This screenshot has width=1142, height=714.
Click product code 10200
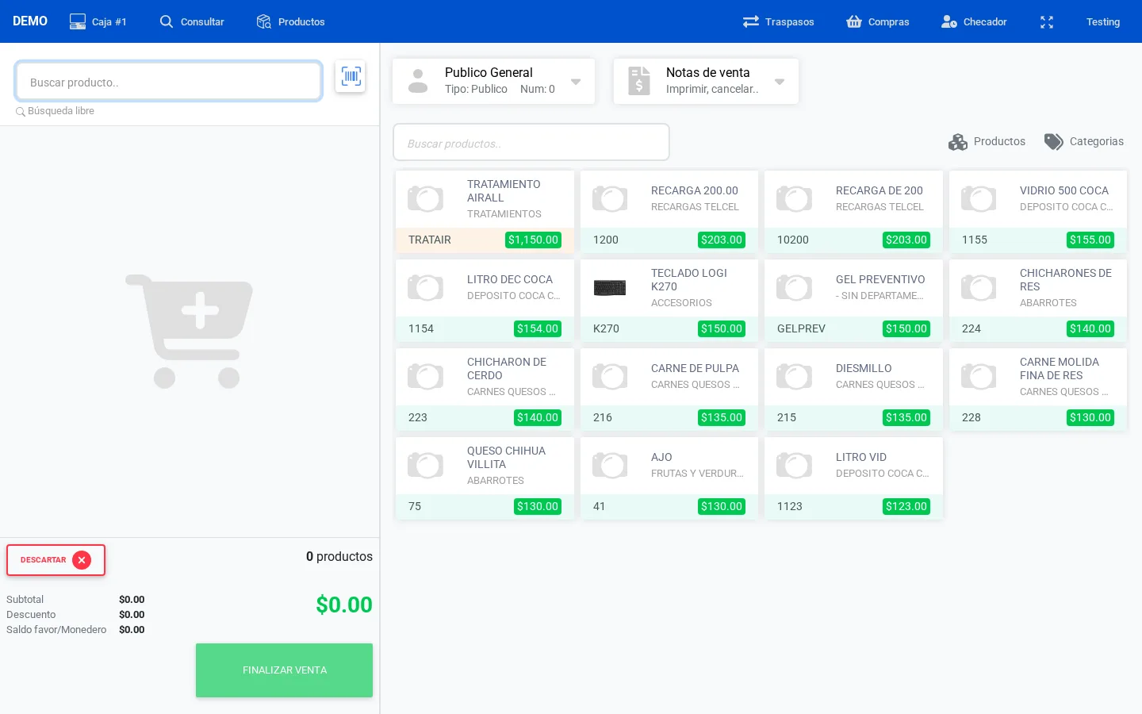[793, 240]
